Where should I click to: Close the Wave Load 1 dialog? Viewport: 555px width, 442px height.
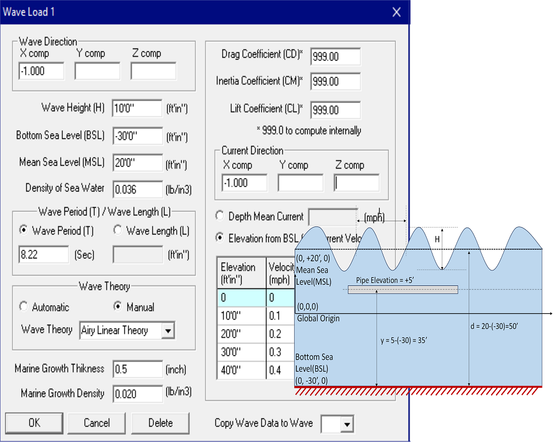pyautogui.click(x=396, y=12)
